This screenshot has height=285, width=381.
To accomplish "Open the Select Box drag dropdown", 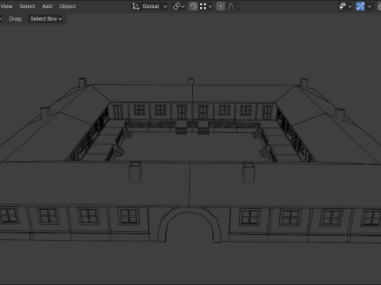I will (x=45, y=19).
